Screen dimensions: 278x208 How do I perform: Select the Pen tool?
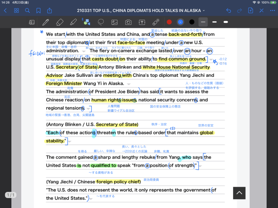pos(46,22)
